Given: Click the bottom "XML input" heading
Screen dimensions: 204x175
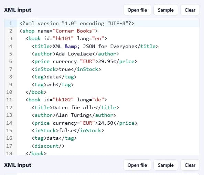Looking at the screenshot, I should 18,165.
